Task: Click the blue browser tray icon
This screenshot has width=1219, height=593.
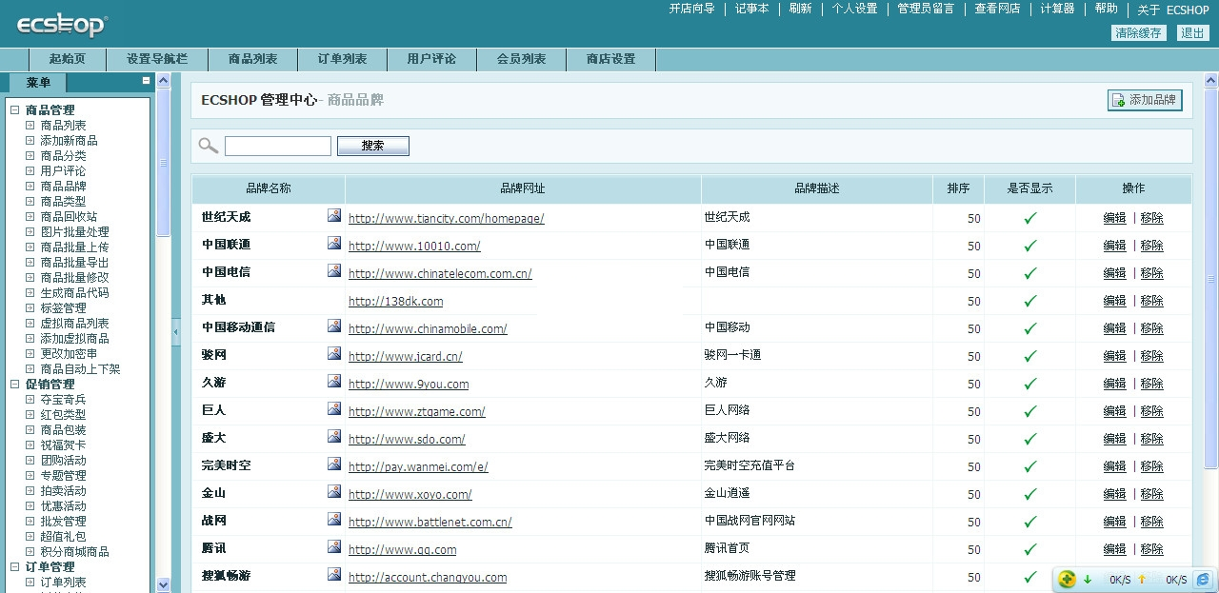Action: coord(1203,579)
